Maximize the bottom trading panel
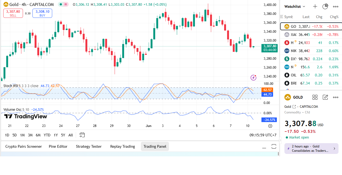The width and height of the screenshot is (342, 175). pyautogui.click(x=274, y=146)
